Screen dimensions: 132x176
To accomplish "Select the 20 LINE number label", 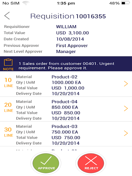I will pos(9,107).
